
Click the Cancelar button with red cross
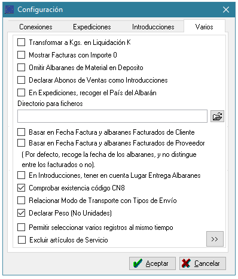203,263
